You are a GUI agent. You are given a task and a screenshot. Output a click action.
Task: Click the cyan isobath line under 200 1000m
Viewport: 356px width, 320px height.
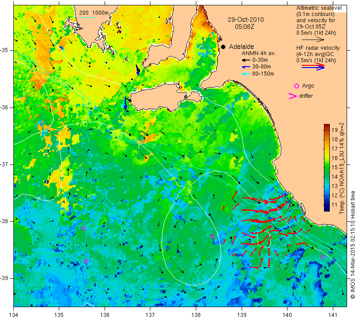87,17
